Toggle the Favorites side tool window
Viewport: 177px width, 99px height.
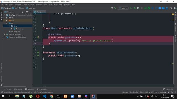pyautogui.click(x=2, y=81)
